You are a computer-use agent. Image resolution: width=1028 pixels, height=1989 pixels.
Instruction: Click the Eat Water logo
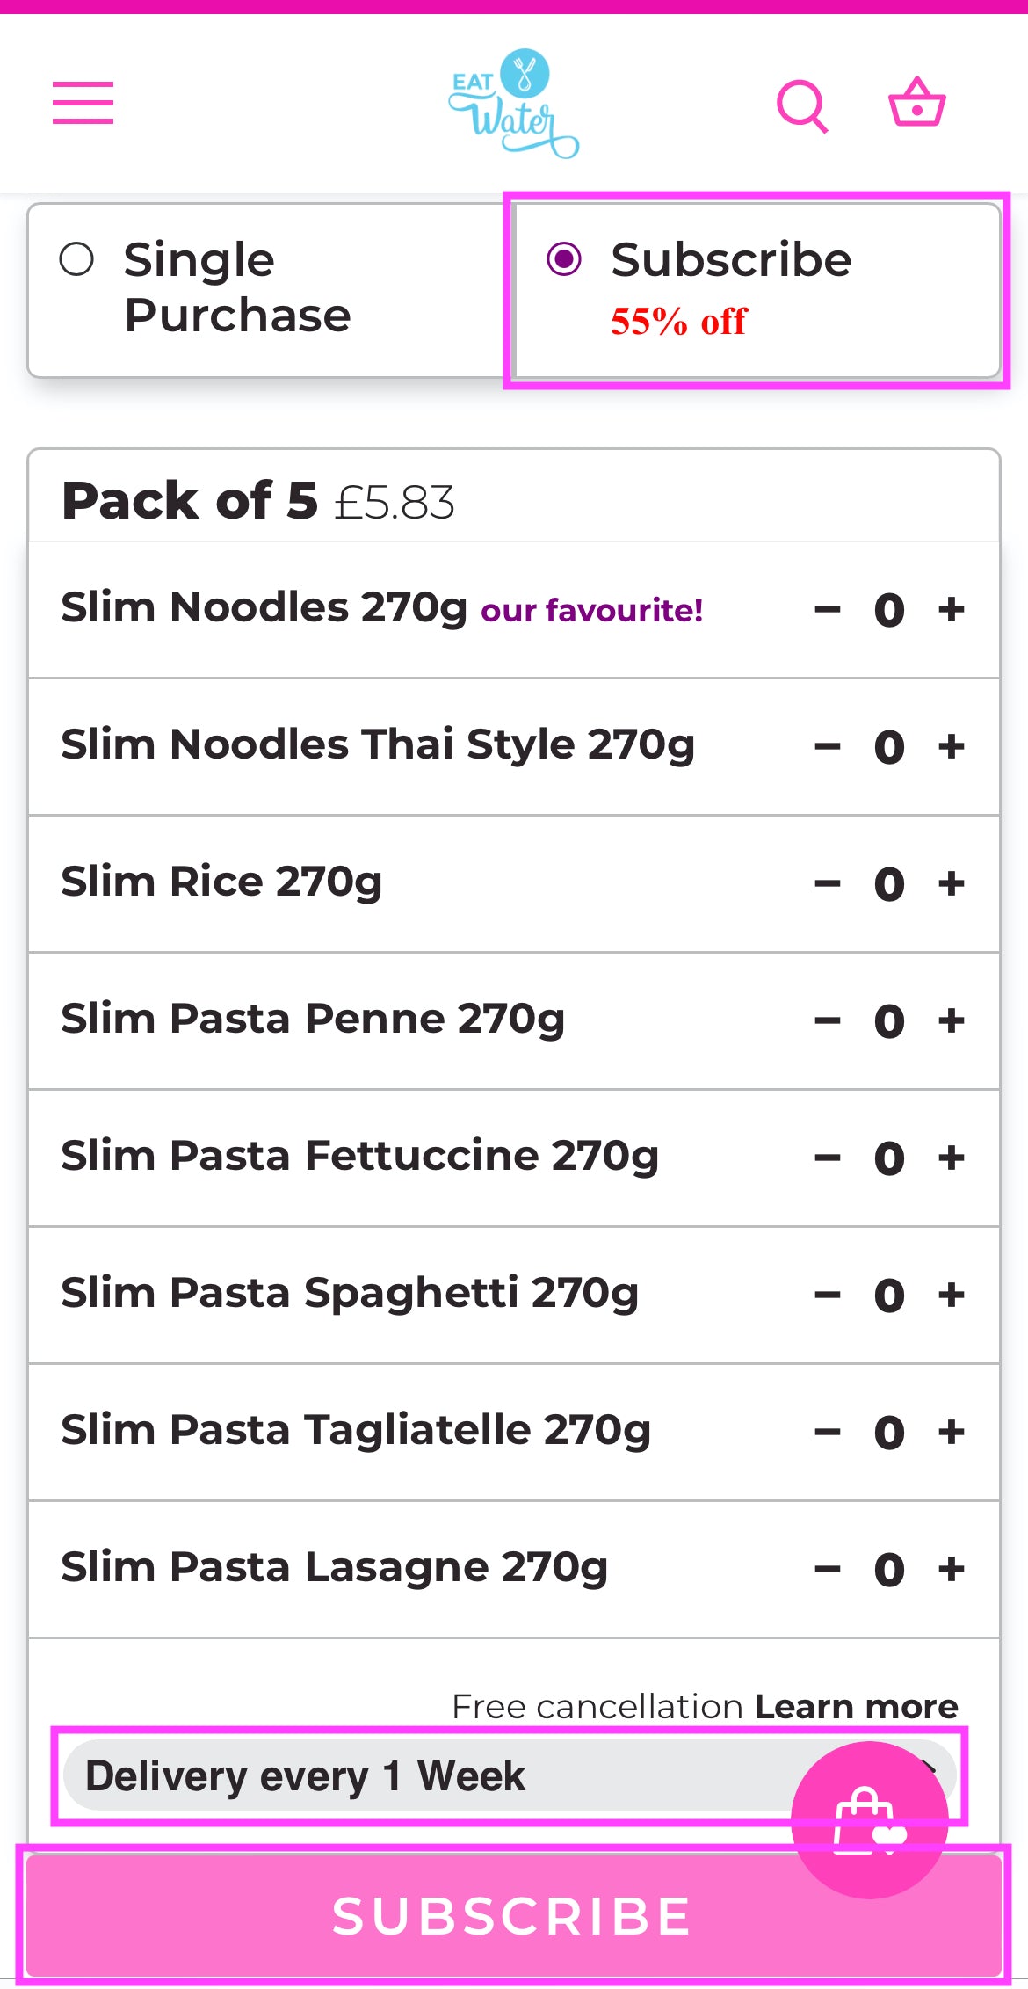coord(513,104)
